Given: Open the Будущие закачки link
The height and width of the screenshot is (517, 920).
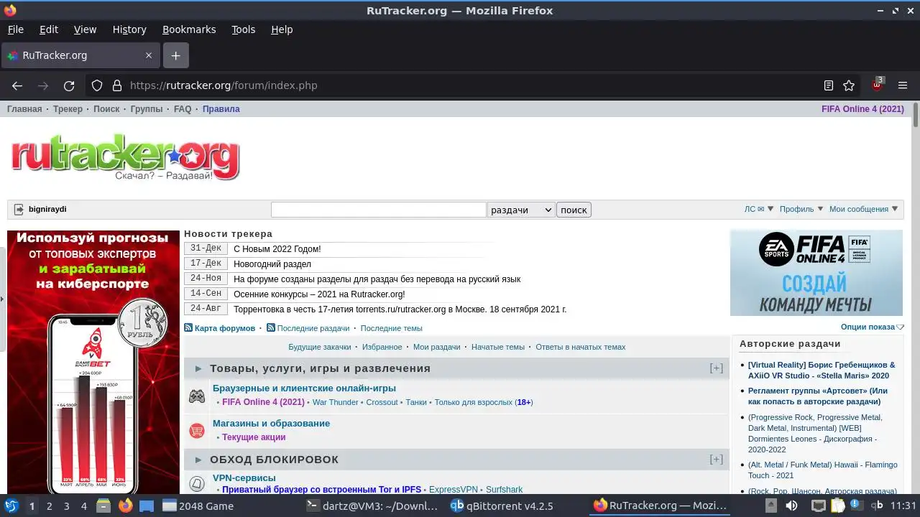Looking at the screenshot, I should tap(320, 347).
